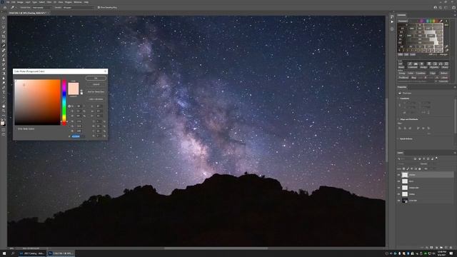Click the Dodge button in plugin panel
Image resolution: width=457 pixels, height=257 pixels.
point(423,67)
